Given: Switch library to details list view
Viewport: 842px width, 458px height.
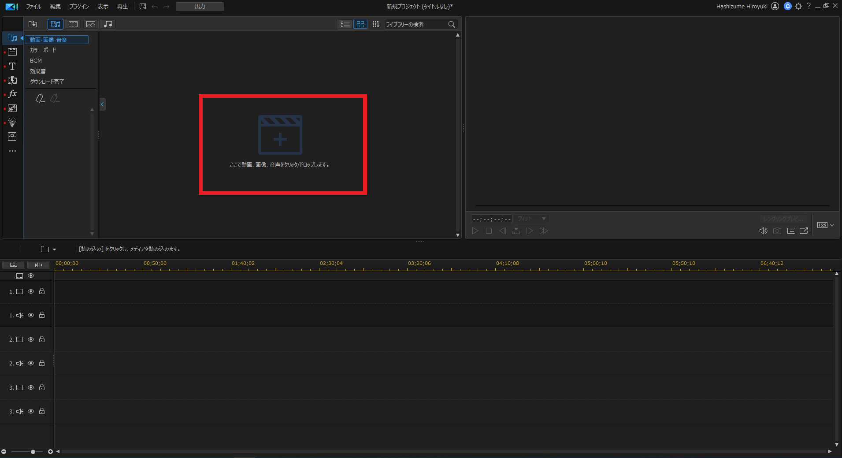Looking at the screenshot, I should tap(345, 24).
